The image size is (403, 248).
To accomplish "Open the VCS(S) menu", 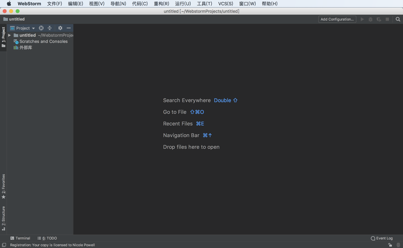I will (x=226, y=4).
